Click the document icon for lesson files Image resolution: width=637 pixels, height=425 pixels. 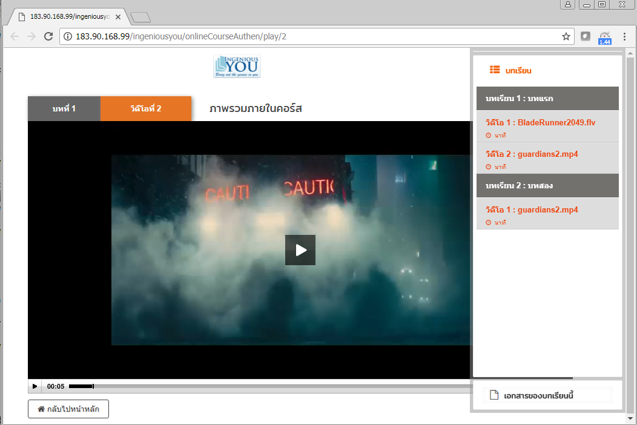coord(494,395)
